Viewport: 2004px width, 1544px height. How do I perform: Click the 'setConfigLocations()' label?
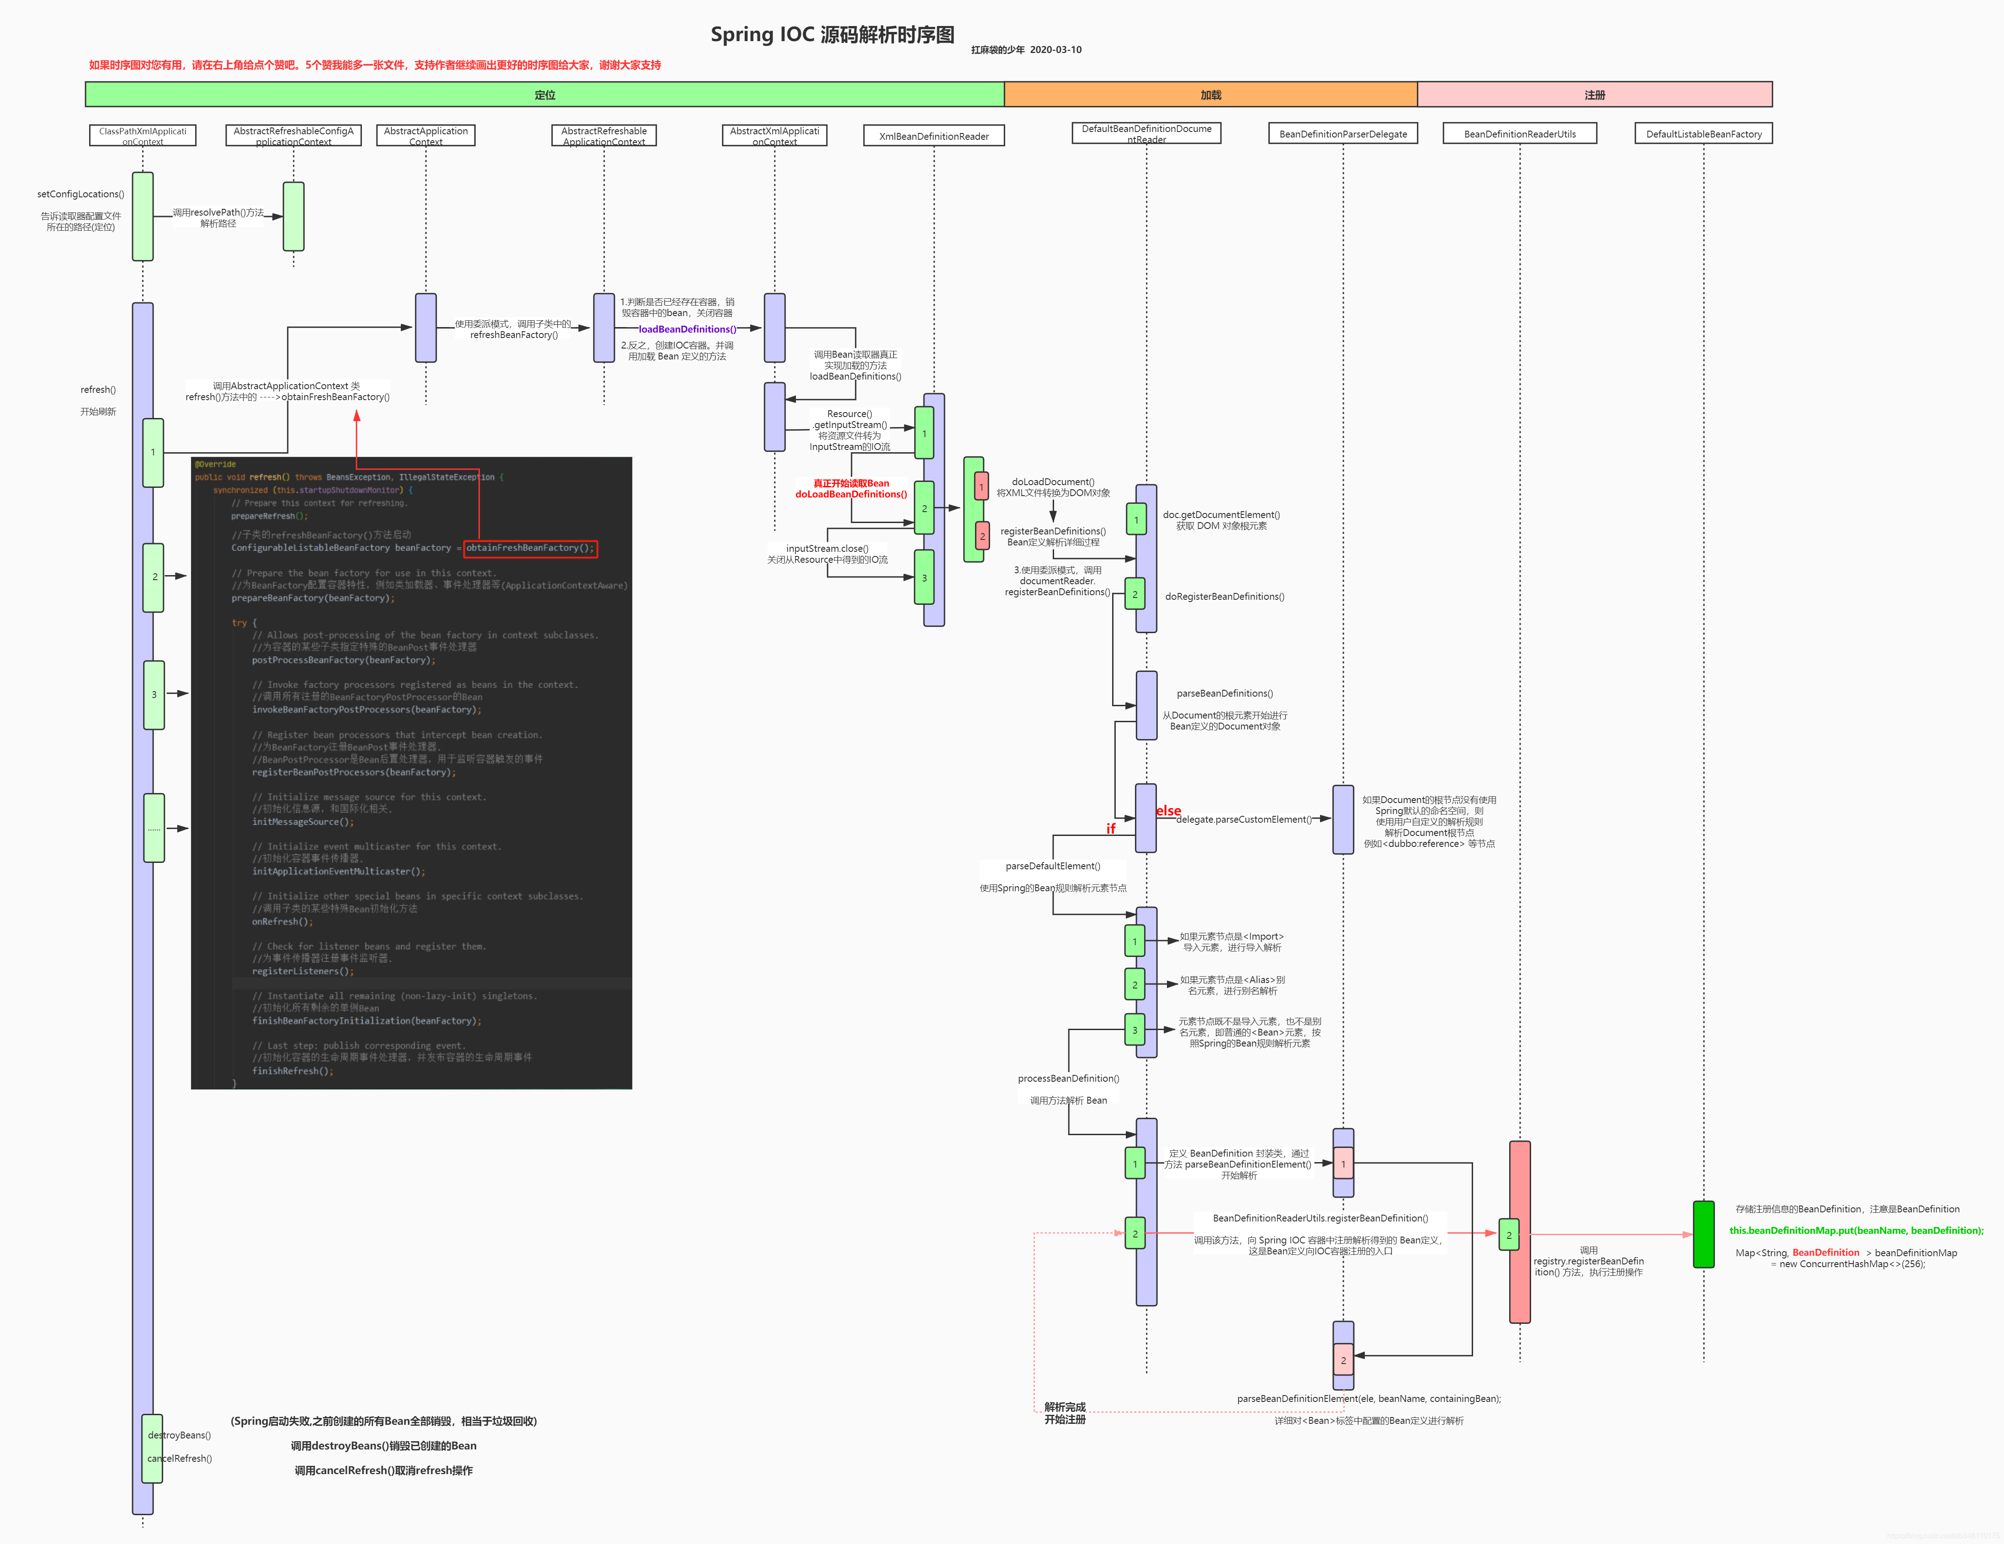(81, 195)
